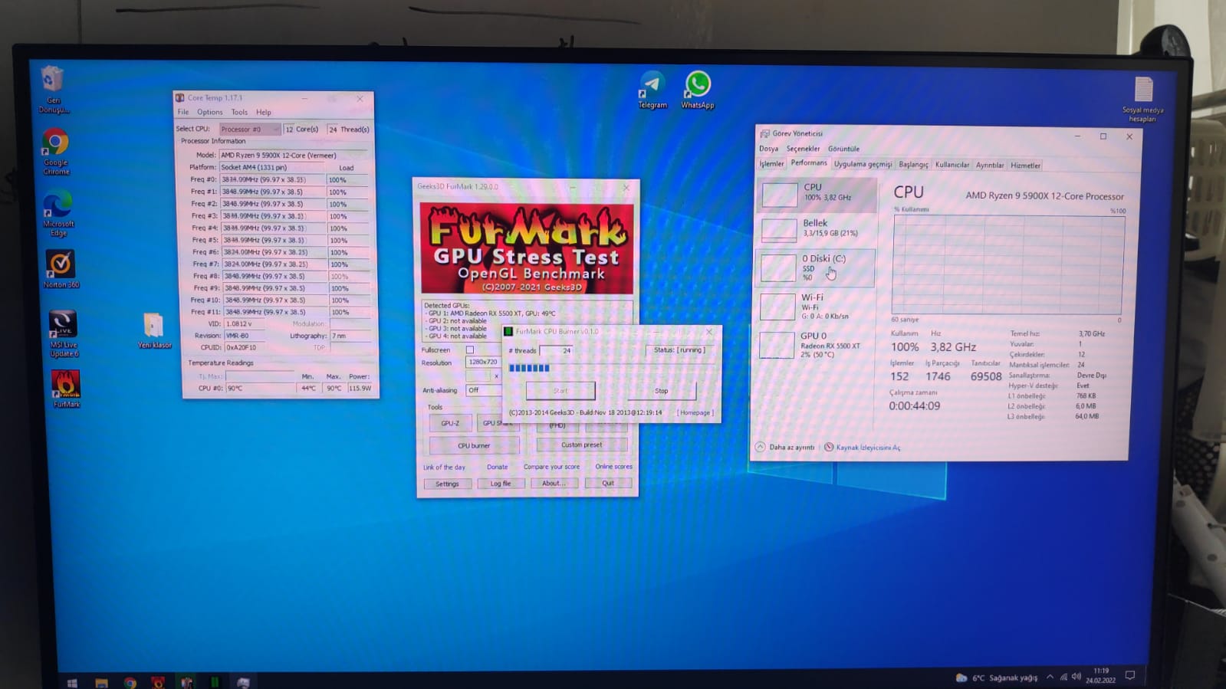The height and width of the screenshot is (689, 1226).
Task: Click the GPU-Z tool button in FurMark
Action: tap(450, 423)
